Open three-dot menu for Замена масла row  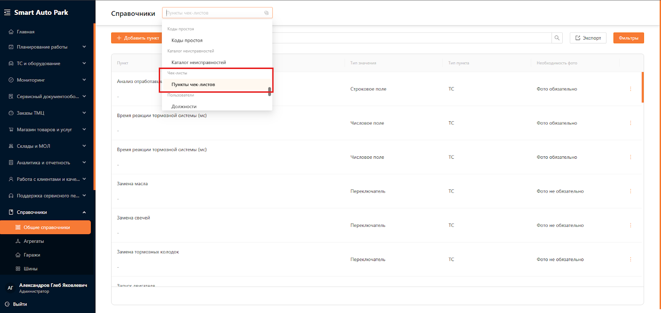[630, 191]
